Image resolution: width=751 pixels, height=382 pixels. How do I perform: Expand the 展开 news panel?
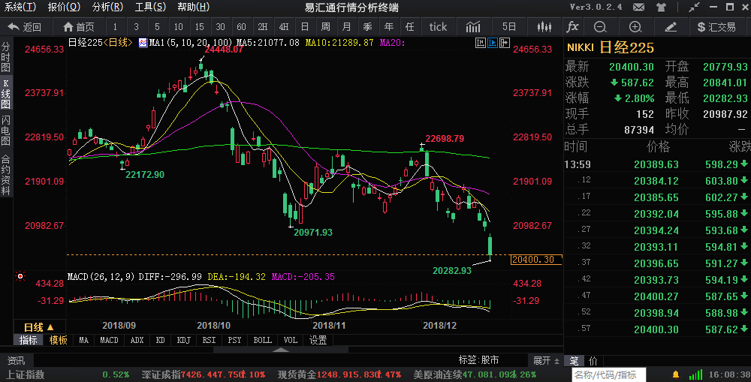[547, 360]
